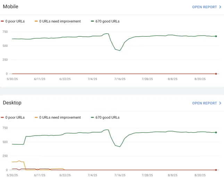Click the 7/16/25 dip on Mobile green line
224x180 pixels.
click(x=120, y=51)
